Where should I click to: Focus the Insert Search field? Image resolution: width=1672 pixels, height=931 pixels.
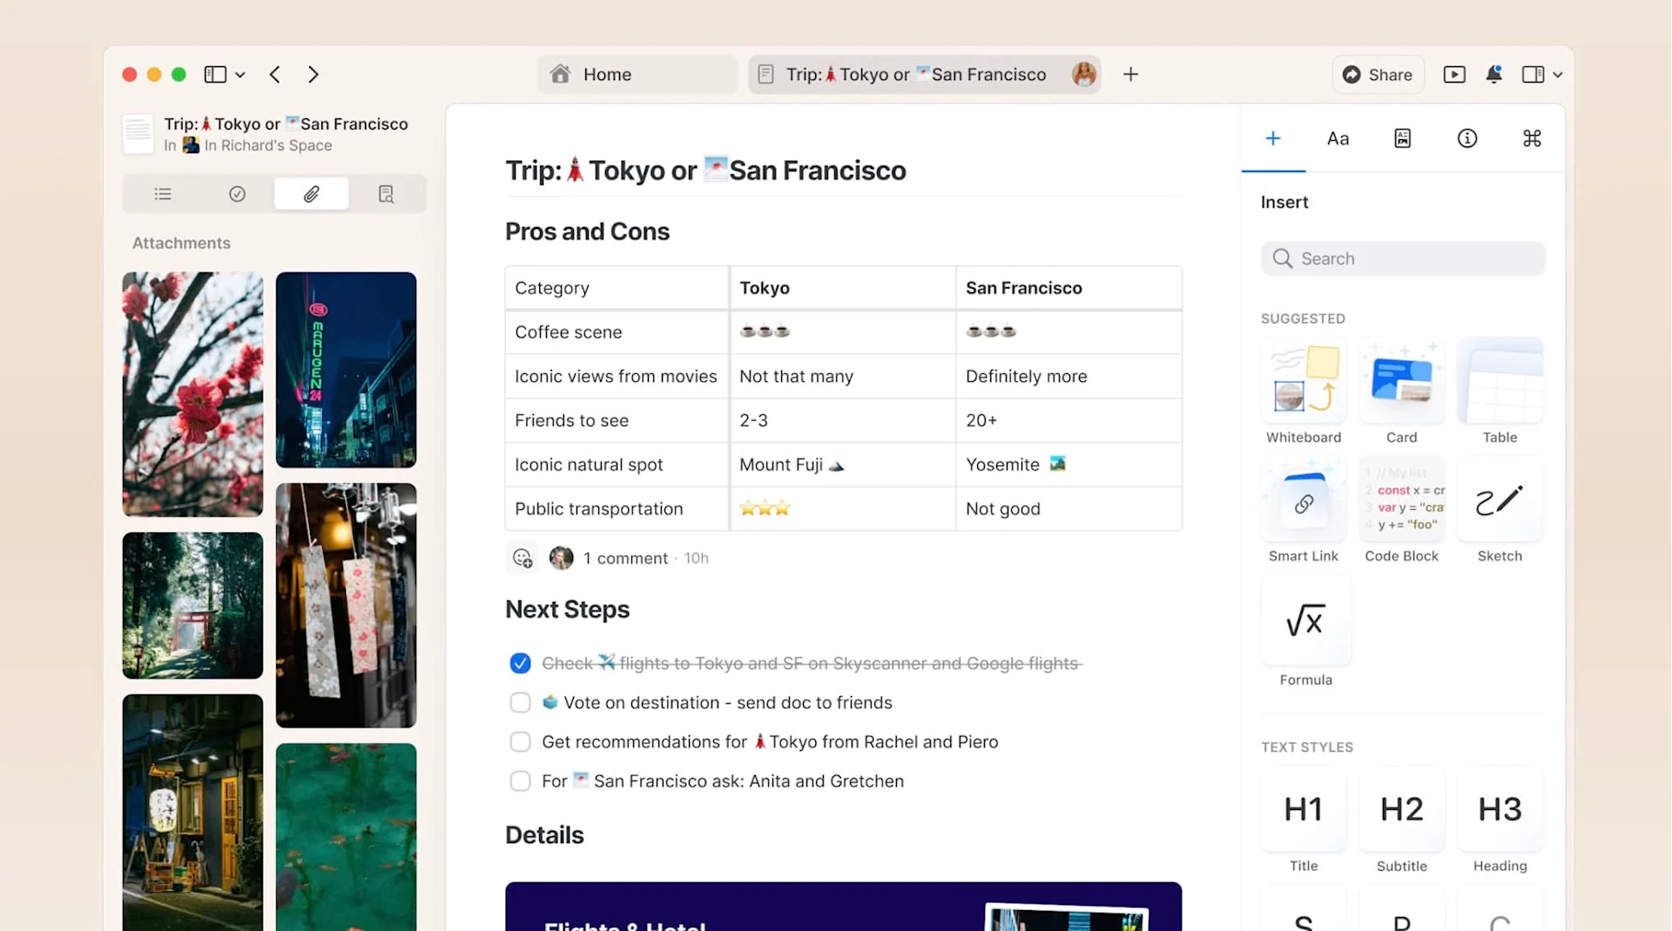tap(1403, 258)
